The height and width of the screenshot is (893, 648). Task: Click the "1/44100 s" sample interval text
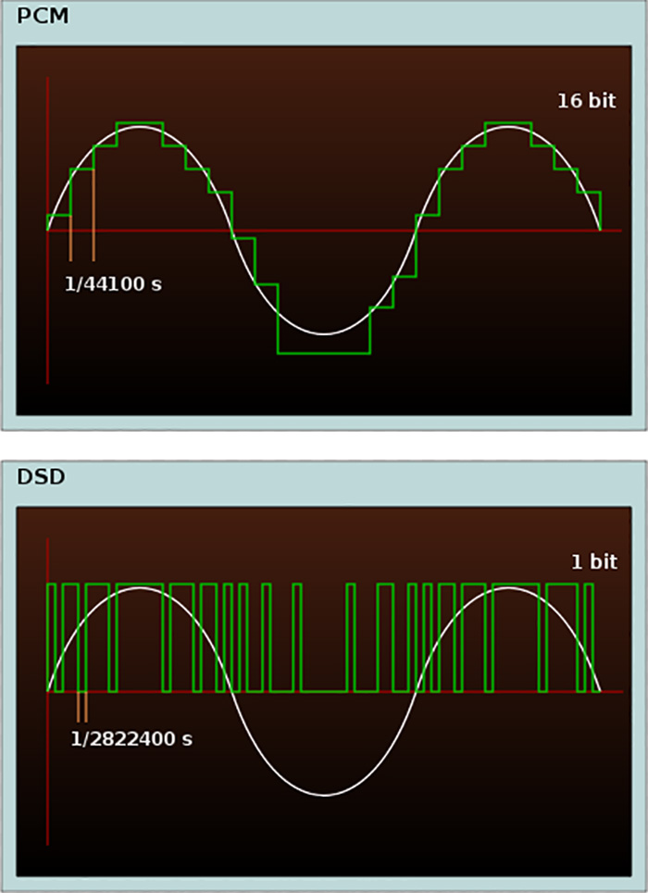tap(113, 284)
